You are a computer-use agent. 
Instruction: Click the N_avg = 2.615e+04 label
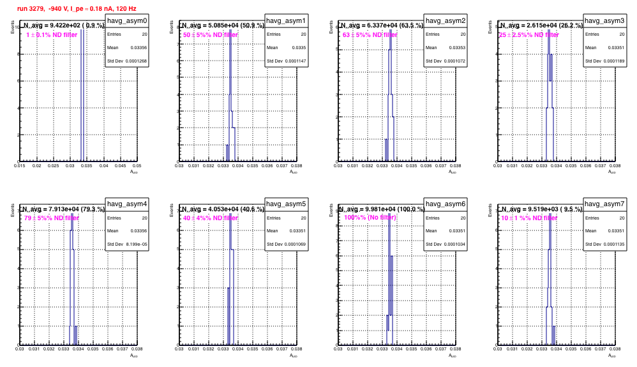[x=541, y=26]
